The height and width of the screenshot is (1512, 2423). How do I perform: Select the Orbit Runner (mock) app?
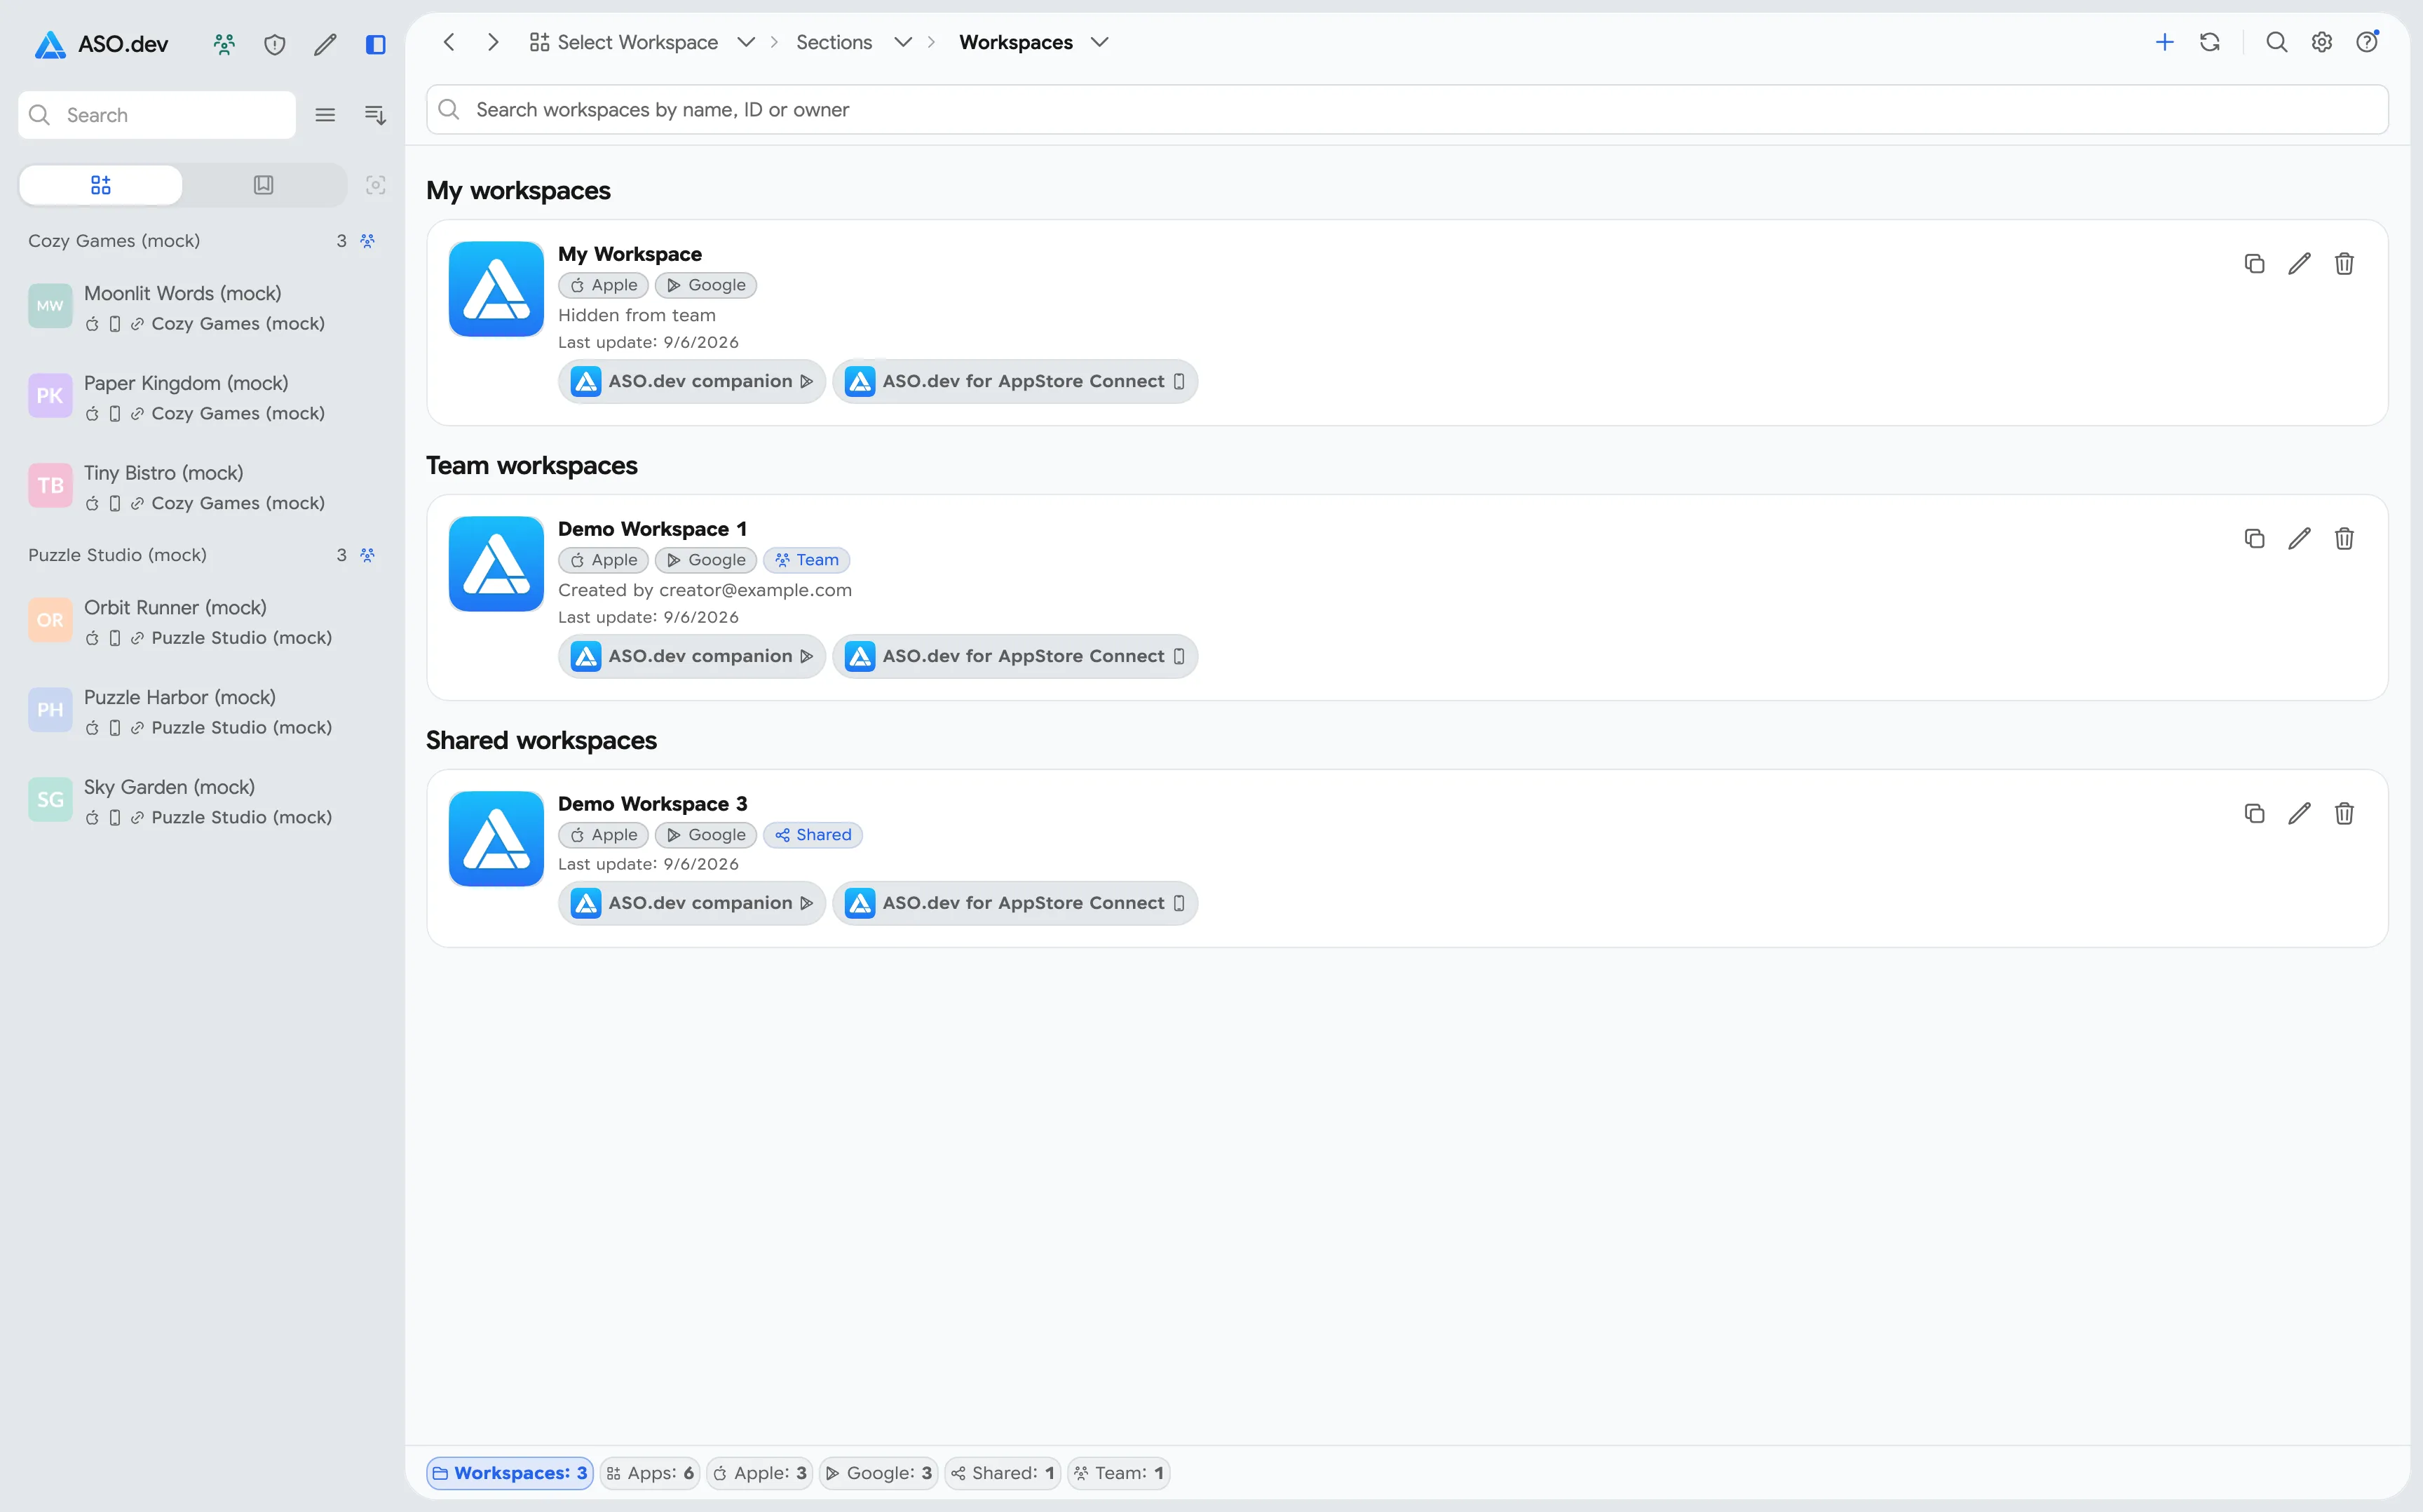202,622
